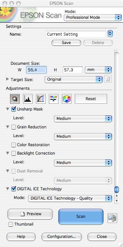Uncheck the Unsharp Mask checkbox
This screenshot has height=247, width=123.
[14, 109]
